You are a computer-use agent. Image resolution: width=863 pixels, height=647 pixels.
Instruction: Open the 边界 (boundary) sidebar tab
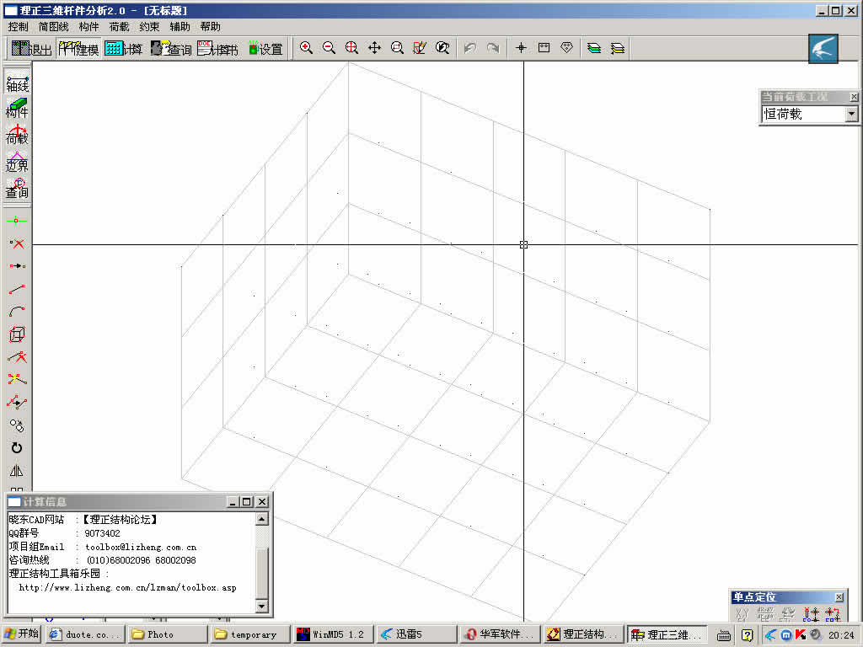point(17,162)
